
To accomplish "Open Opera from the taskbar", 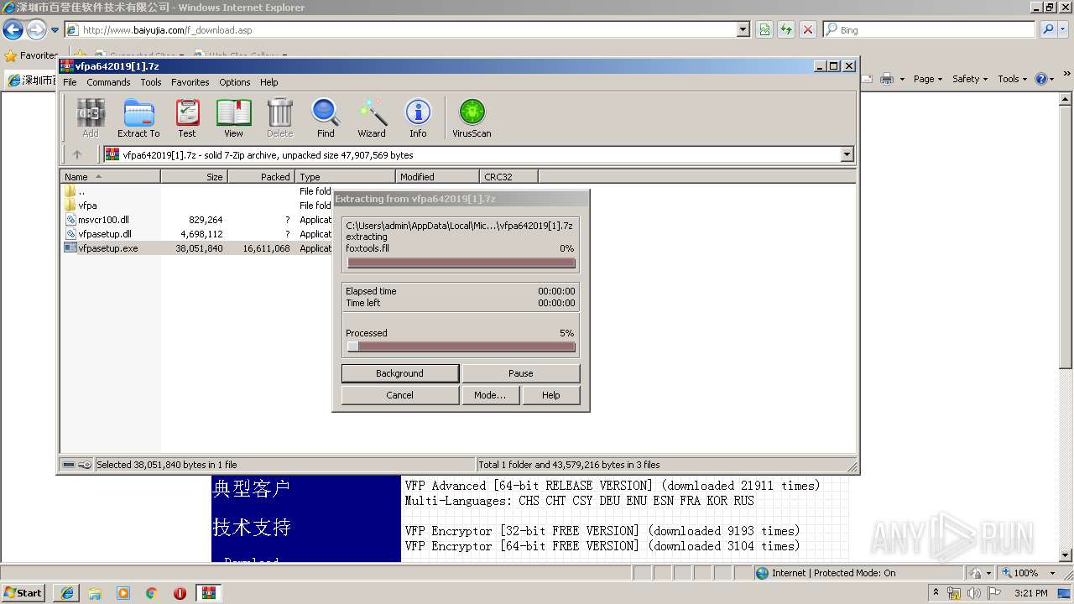I will (x=180, y=593).
